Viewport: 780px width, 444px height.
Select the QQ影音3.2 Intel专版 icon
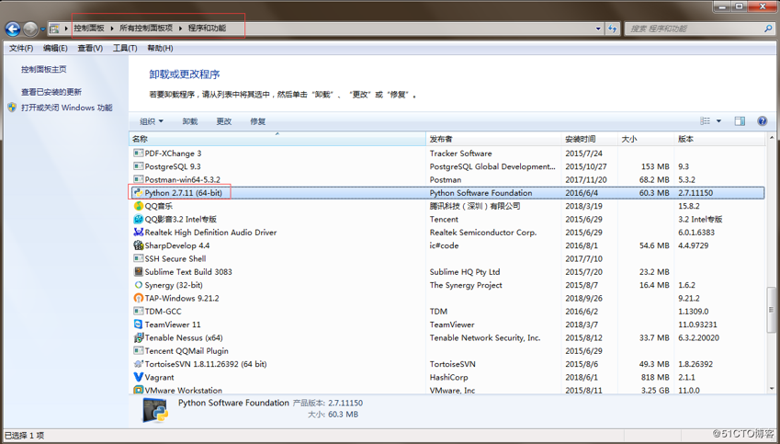point(139,219)
